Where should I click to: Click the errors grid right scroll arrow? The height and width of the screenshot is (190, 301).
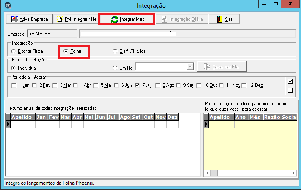[x=293, y=173]
